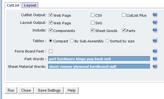This screenshot has width=164, height=99.
Task: Open help icon for Part Words field
Action: click(x=155, y=59)
